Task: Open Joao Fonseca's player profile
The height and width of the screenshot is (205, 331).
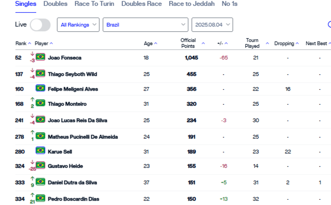Action: [x=64, y=58]
